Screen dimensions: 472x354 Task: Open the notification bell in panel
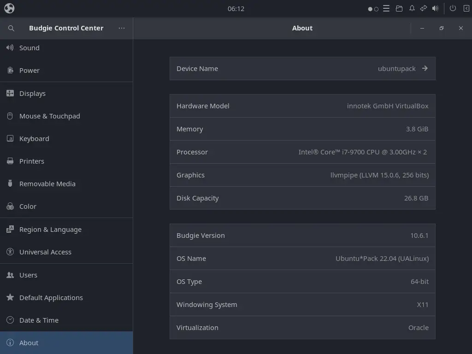coord(412,8)
